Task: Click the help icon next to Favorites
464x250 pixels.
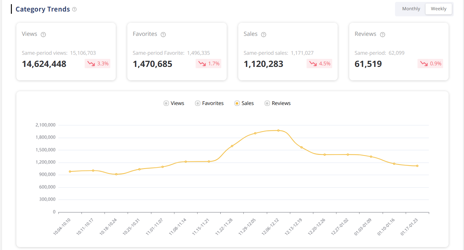Action: pyautogui.click(x=163, y=35)
